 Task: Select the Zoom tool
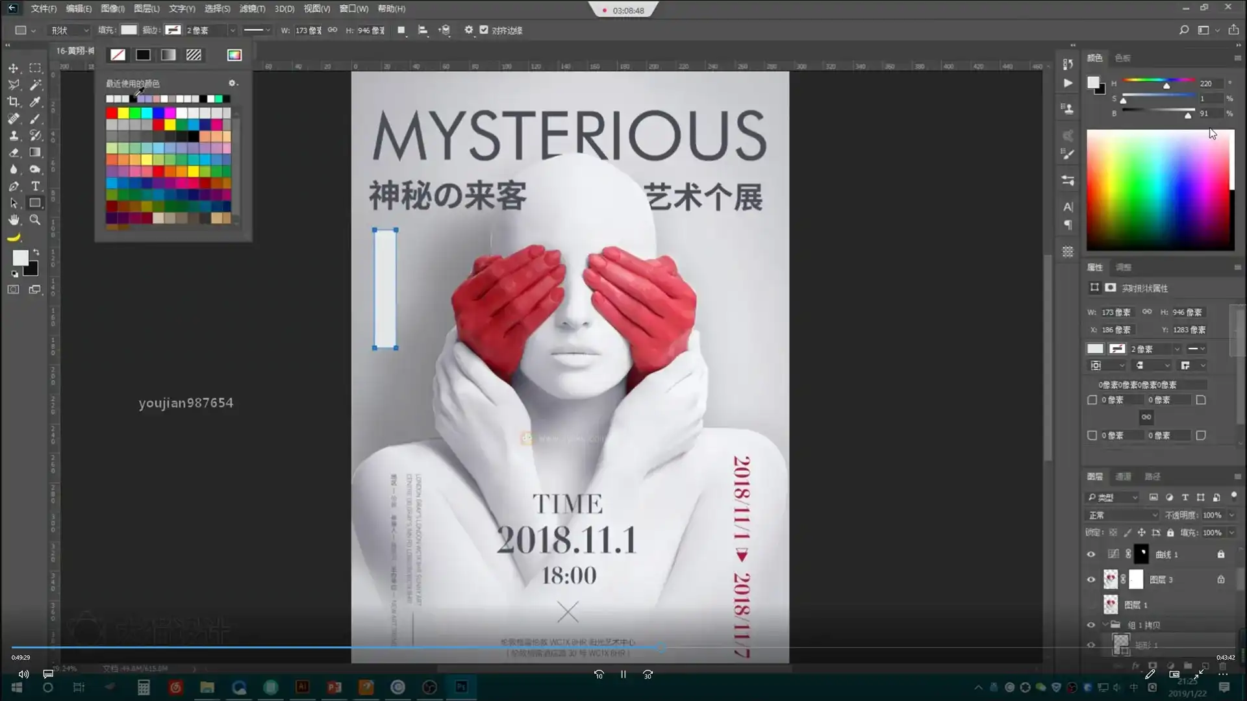click(x=35, y=219)
